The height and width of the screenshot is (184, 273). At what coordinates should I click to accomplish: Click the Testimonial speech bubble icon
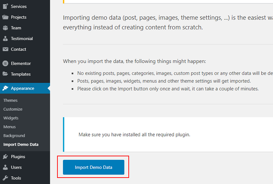(x=5, y=39)
